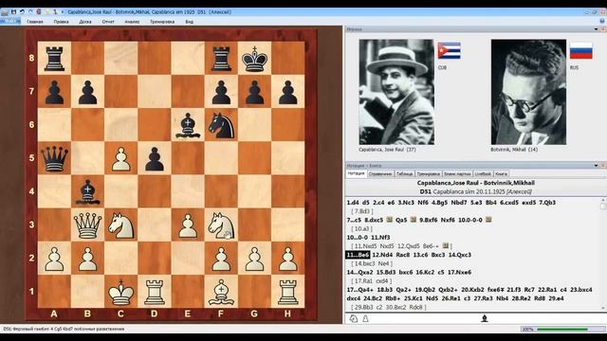Click the notation panel vertical scrollbar
Viewport: 607px width, 341px height.
[603, 255]
